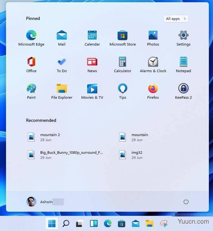The width and height of the screenshot is (213, 231).
Task: Open the News app
Action: point(92,65)
